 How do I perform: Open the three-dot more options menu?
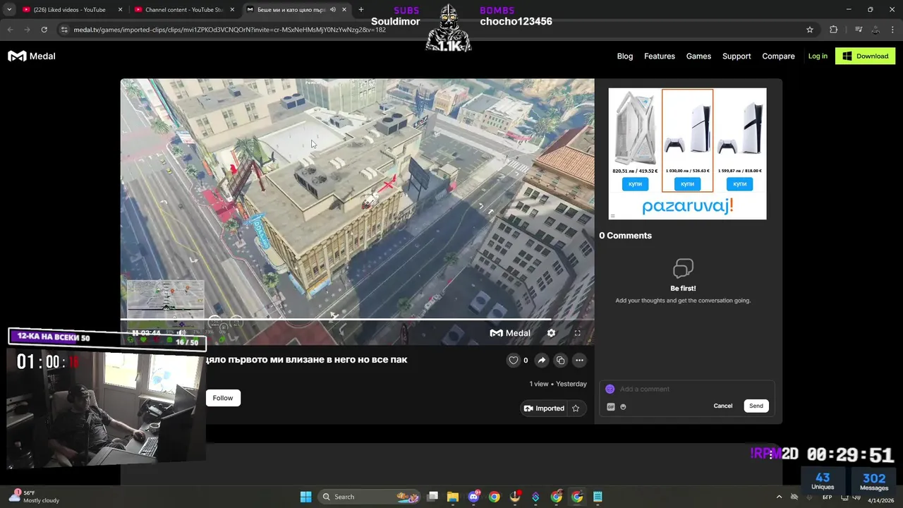(579, 360)
